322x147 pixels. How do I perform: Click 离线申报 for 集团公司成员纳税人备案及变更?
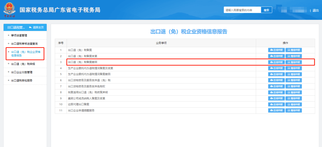[x=293, y=98]
